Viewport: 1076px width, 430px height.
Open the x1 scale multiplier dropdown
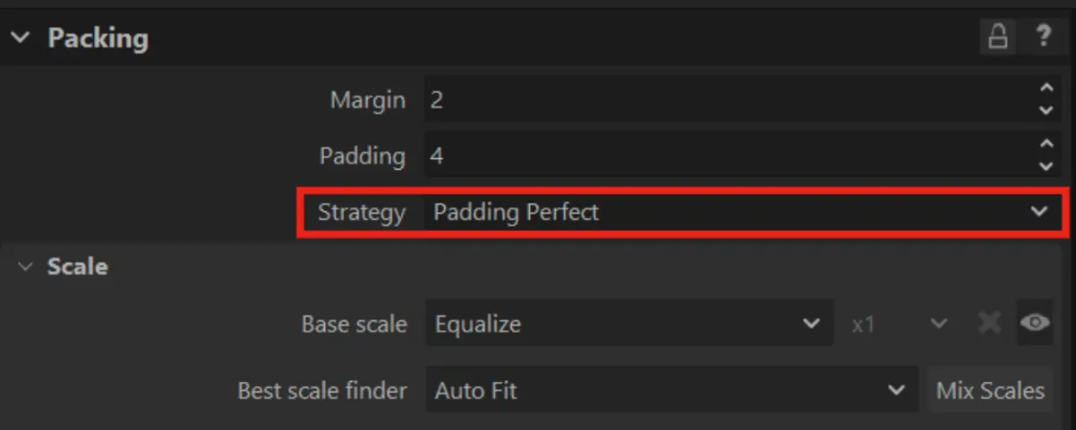tap(898, 324)
